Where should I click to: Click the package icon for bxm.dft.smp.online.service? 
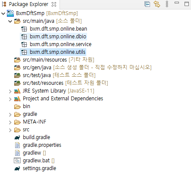click(24, 44)
